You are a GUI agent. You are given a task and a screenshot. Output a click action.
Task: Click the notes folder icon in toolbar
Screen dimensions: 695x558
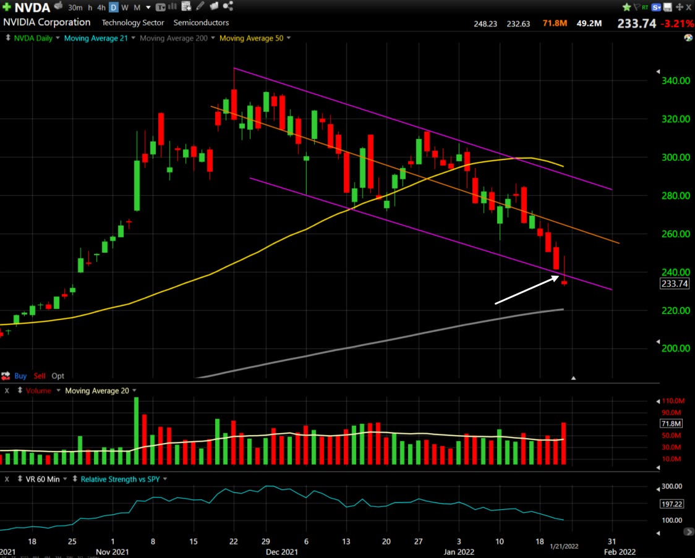214,6
